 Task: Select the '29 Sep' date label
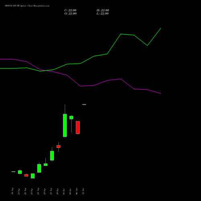57,191
